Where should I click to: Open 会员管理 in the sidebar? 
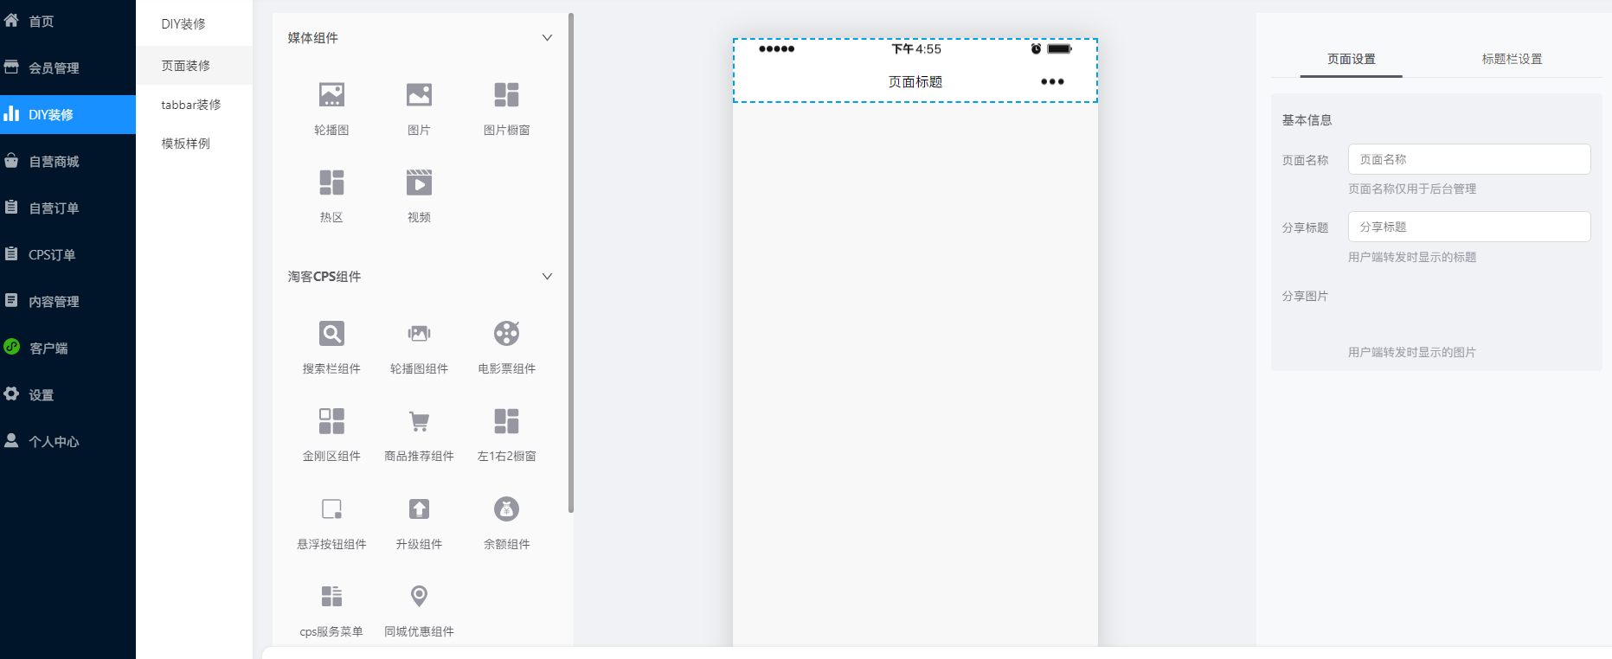54,67
